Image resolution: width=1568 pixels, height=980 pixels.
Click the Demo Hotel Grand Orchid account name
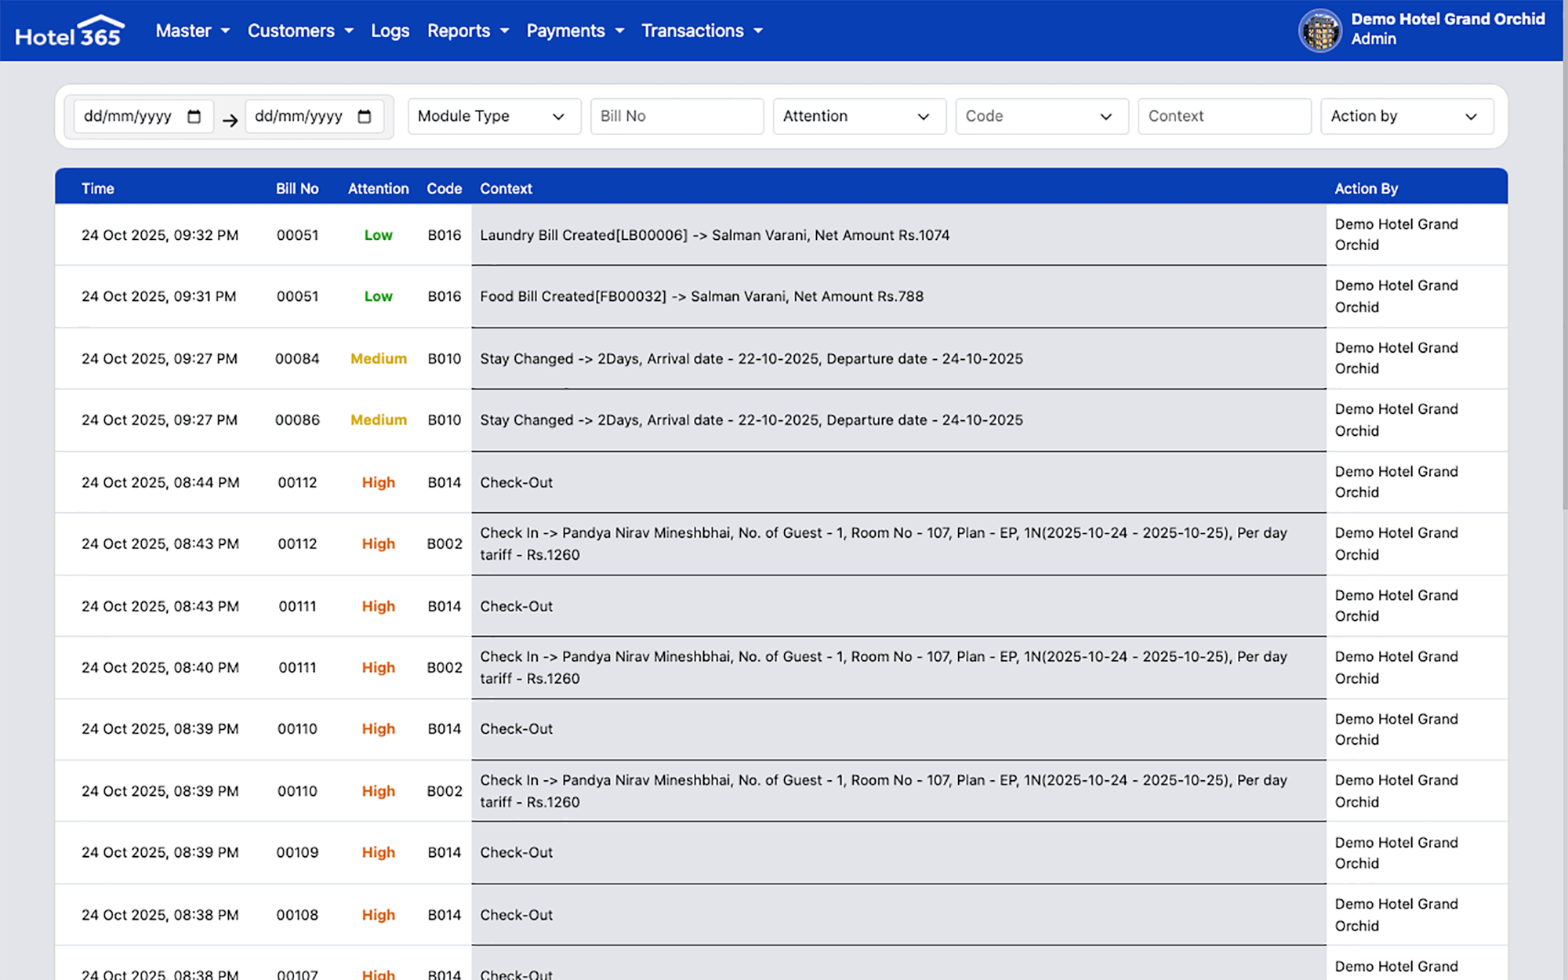[1447, 20]
